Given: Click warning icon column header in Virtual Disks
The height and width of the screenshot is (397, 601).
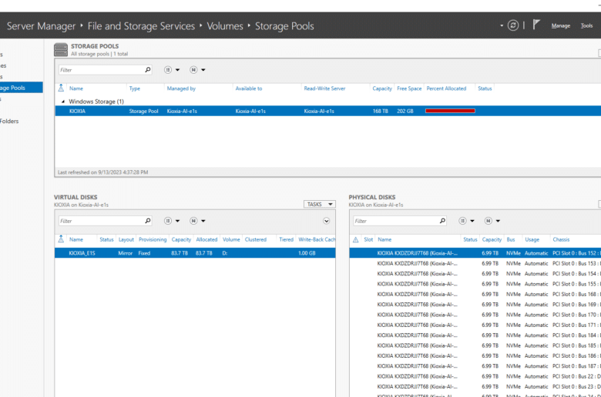Looking at the screenshot, I should pyautogui.click(x=61, y=239).
